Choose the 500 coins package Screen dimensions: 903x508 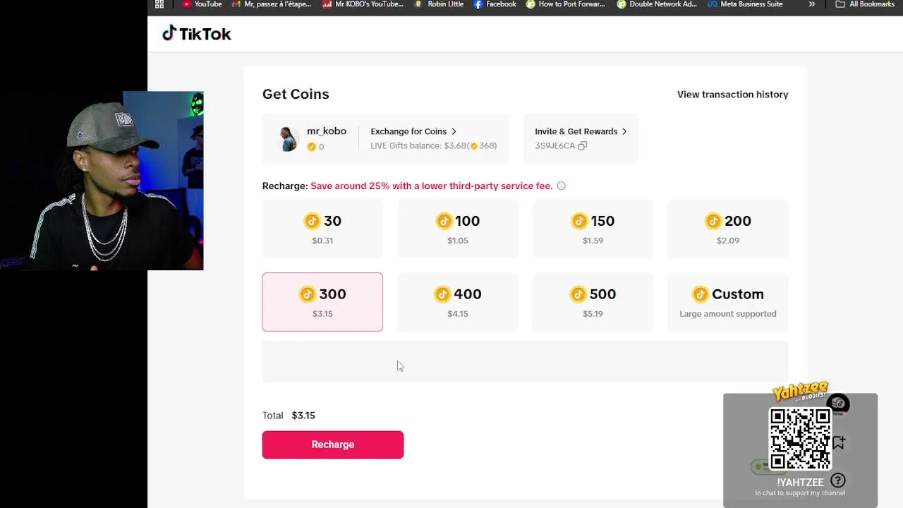point(593,302)
